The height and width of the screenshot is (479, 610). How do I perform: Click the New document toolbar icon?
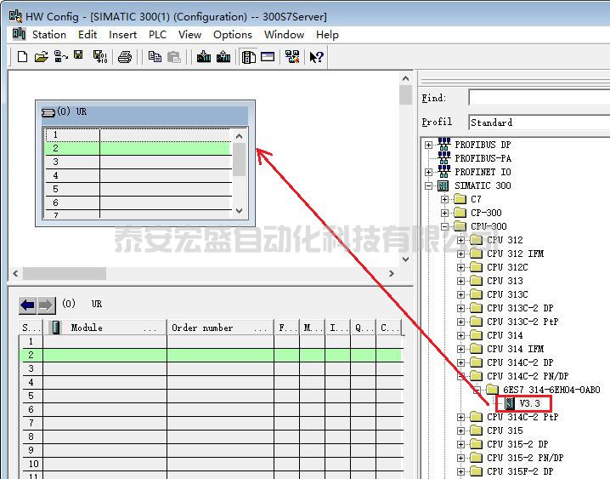click(23, 57)
